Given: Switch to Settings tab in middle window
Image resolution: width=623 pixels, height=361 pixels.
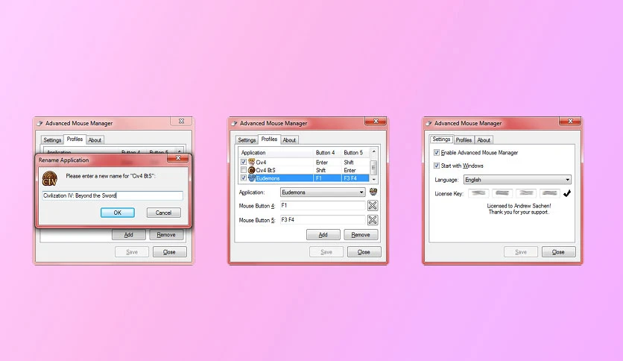Looking at the screenshot, I should pyautogui.click(x=247, y=140).
